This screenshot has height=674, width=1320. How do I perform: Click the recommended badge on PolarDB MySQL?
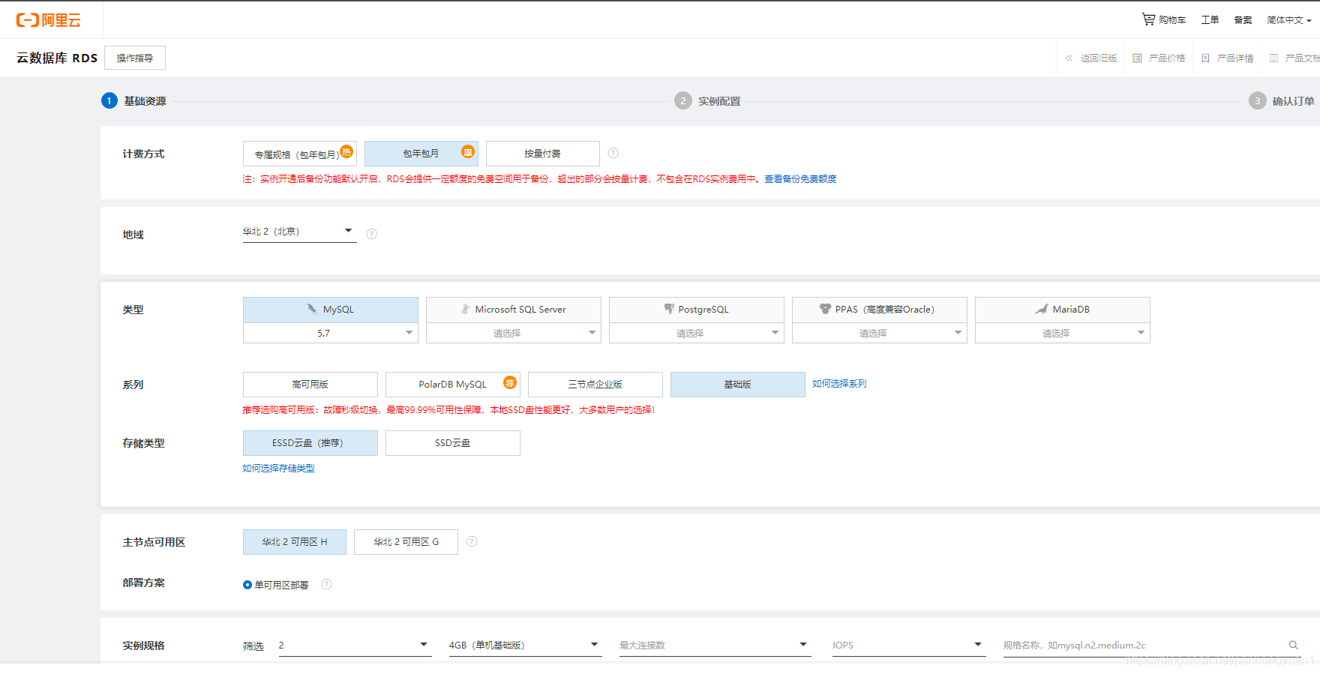point(510,382)
